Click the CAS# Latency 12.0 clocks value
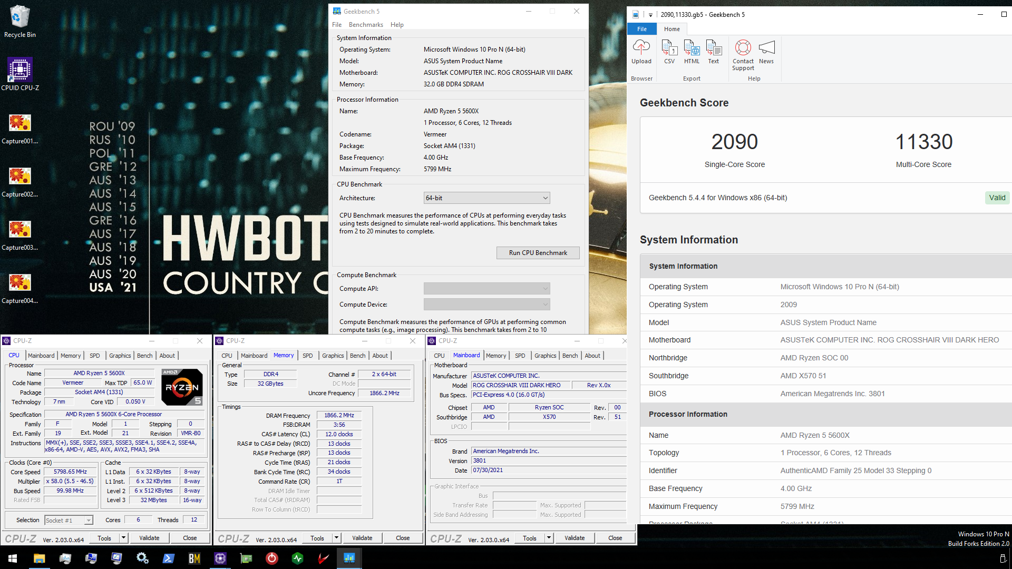Screen dimensions: 1012x569 pos(339,435)
